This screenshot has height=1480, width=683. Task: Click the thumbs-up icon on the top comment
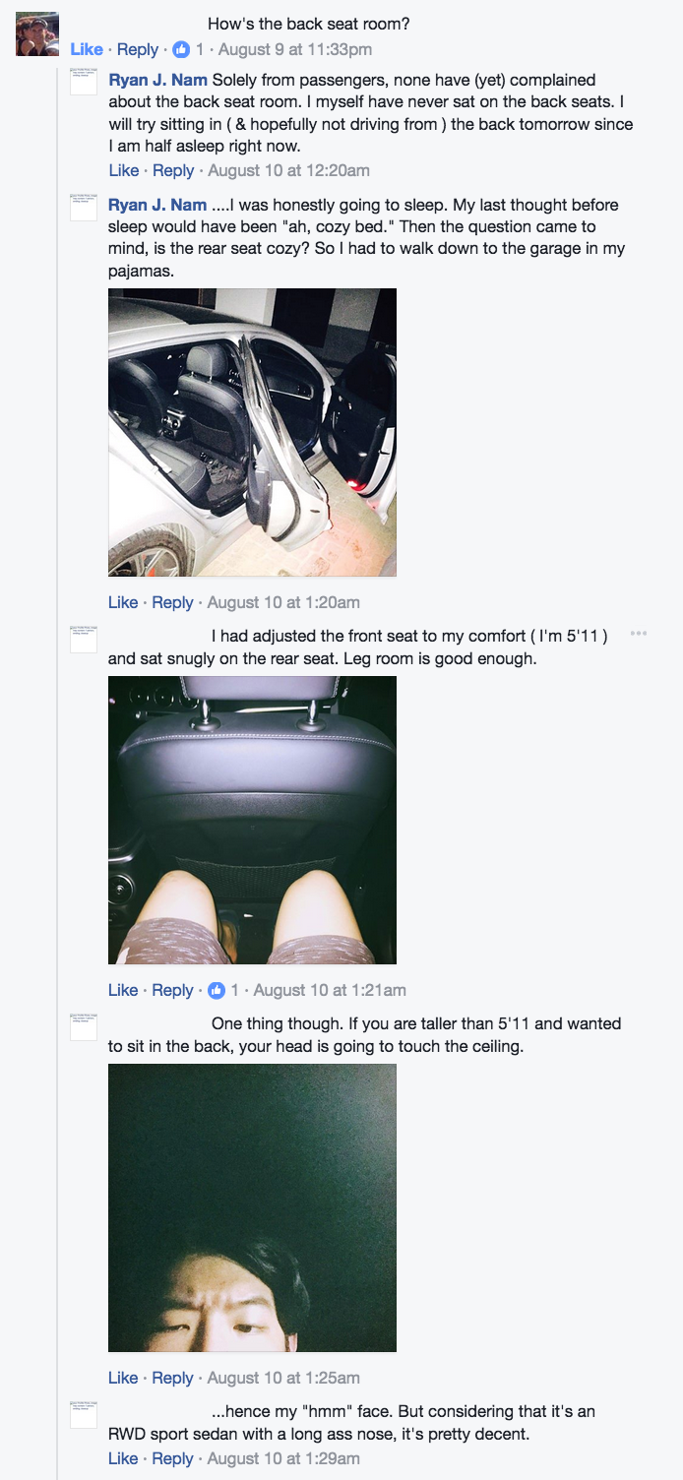tap(181, 49)
